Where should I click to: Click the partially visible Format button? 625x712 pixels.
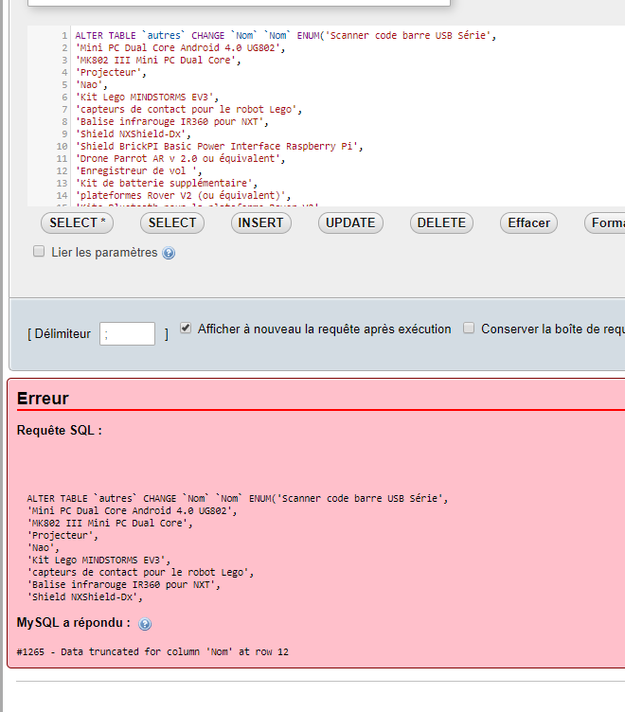(605, 222)
